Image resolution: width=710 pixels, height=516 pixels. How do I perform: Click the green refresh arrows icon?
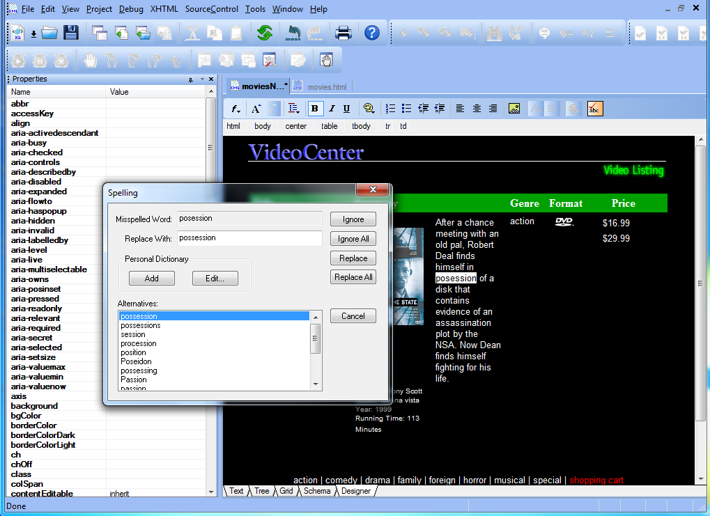265,33
